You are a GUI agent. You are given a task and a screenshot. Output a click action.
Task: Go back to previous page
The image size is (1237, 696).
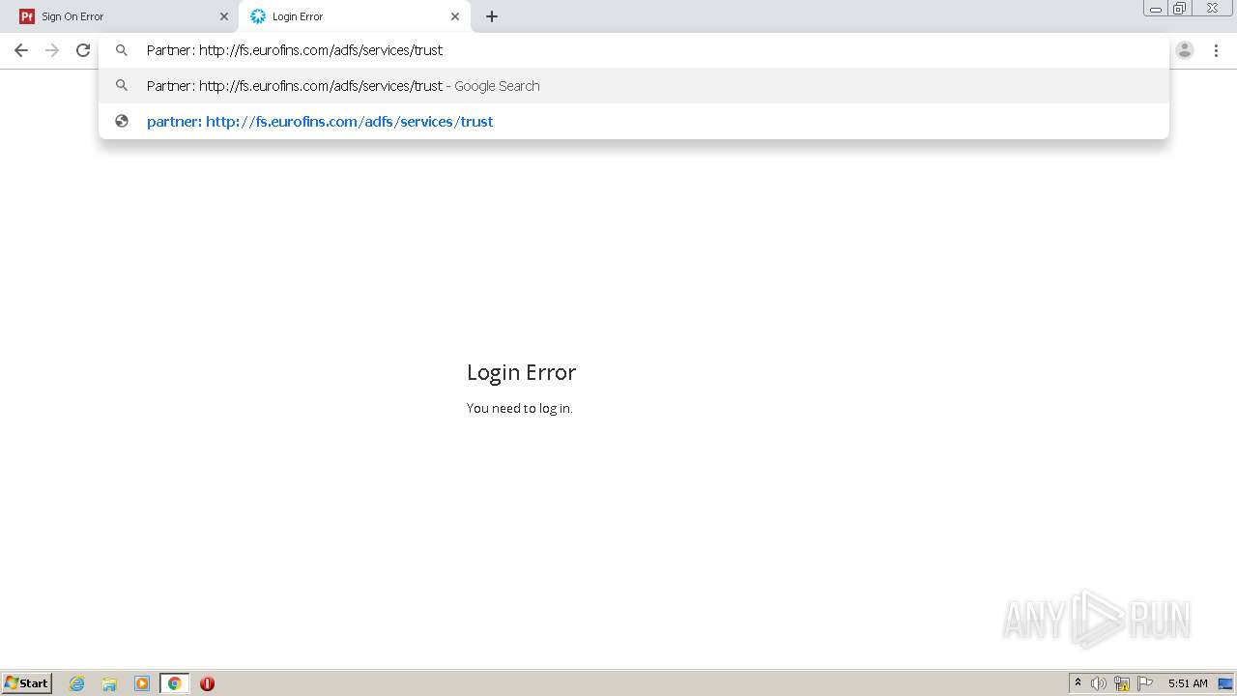pyautogui.click(x=21, y=50)
